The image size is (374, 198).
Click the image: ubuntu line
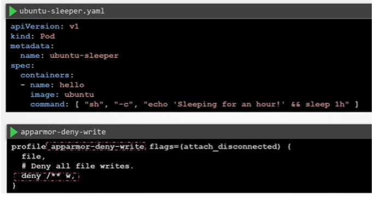62,95
